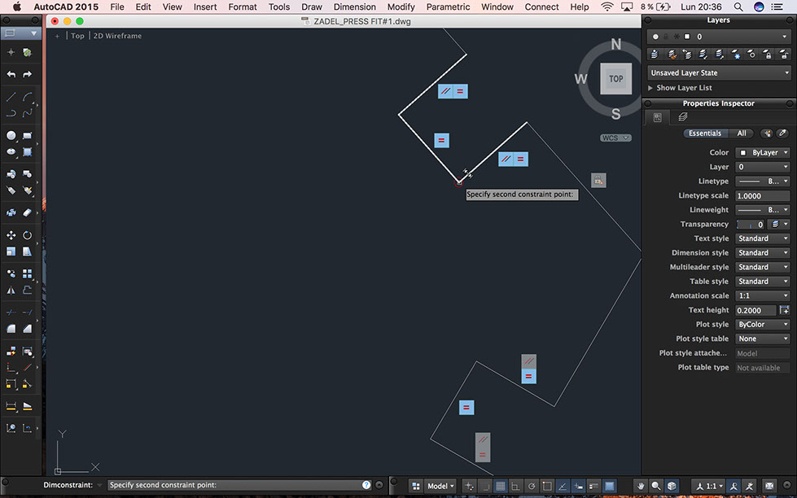The height and width of the screenshot is (498, 797).
Task: Open the Annotation scale 1:1 dropdown in Properties
Action: [x=763, y=295]
